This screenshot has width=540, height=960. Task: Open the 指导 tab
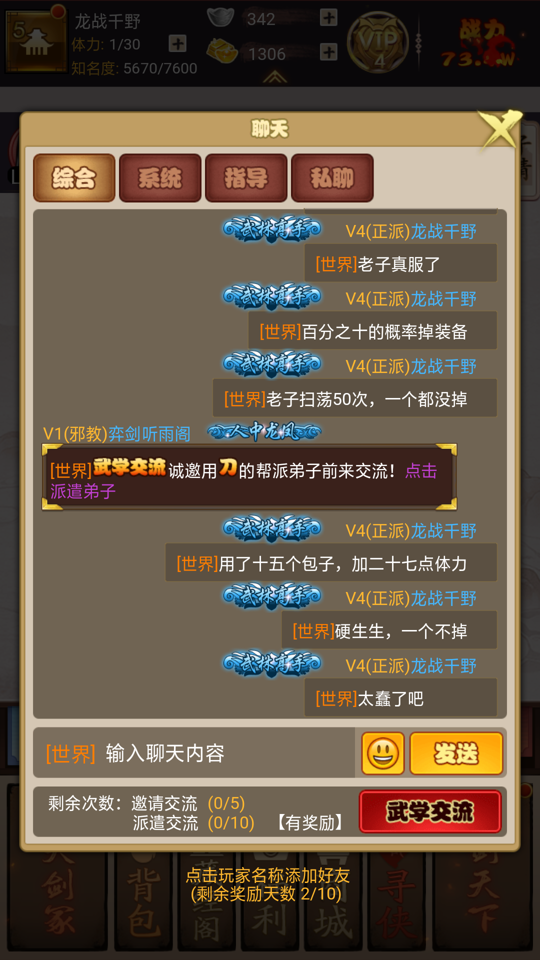tap(246, 178)
